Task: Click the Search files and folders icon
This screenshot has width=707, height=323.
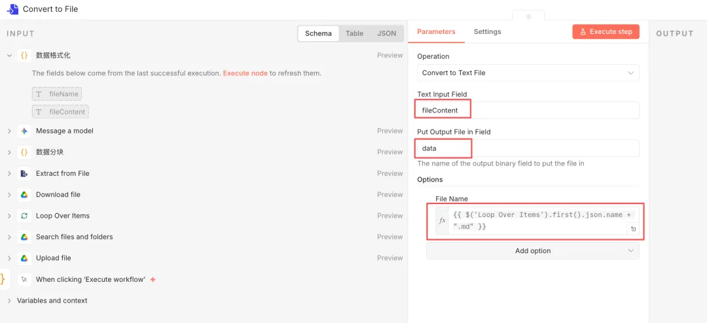Action: coord(24,237)
